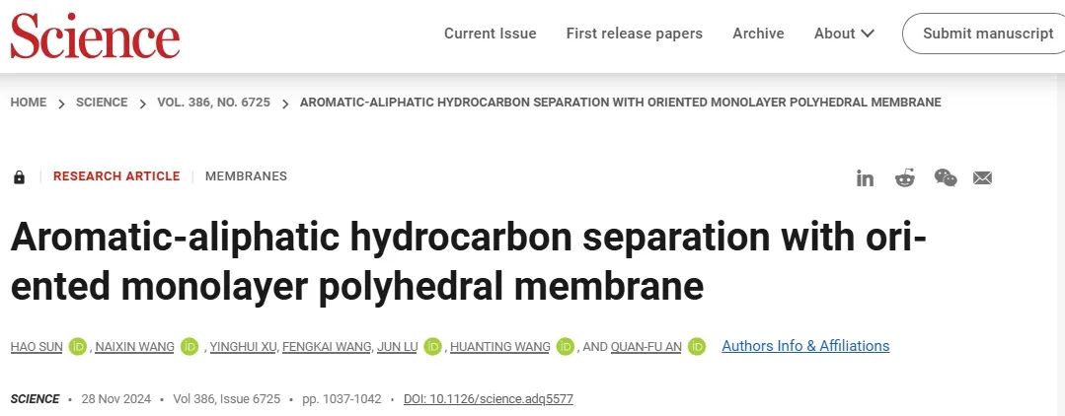
Task: Share article on LinkedIn
Action: [866, 177]
